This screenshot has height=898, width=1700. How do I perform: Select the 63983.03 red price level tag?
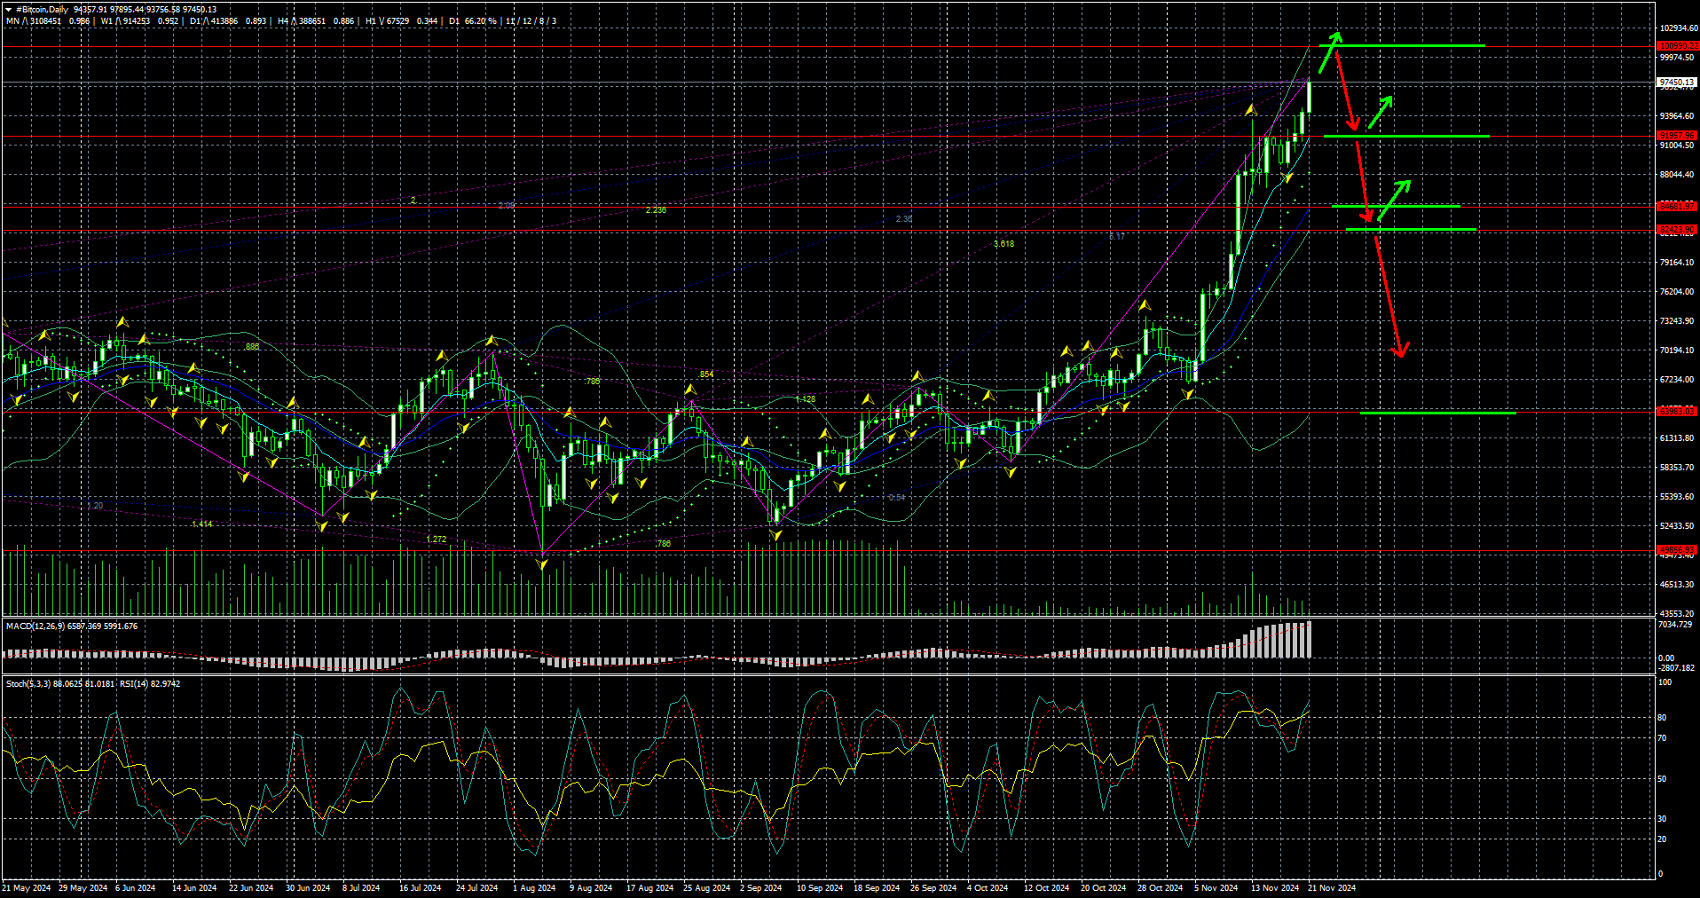1677,412
